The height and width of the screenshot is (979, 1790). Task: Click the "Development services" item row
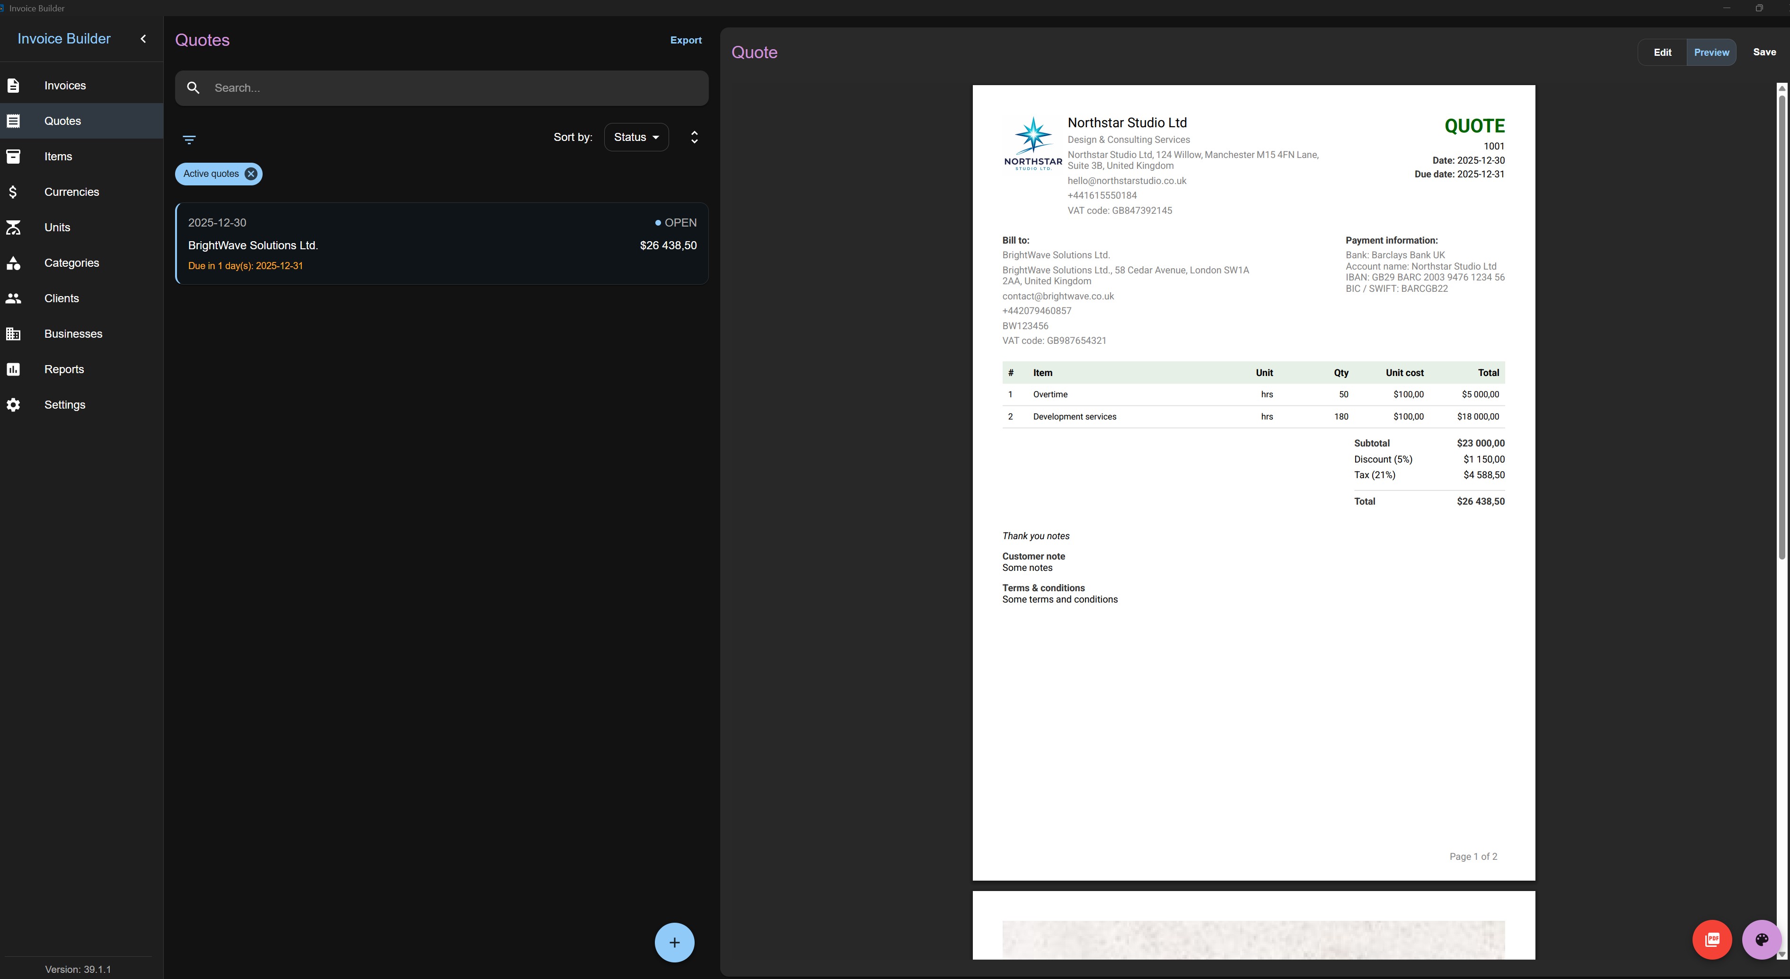pos(1253,417)
